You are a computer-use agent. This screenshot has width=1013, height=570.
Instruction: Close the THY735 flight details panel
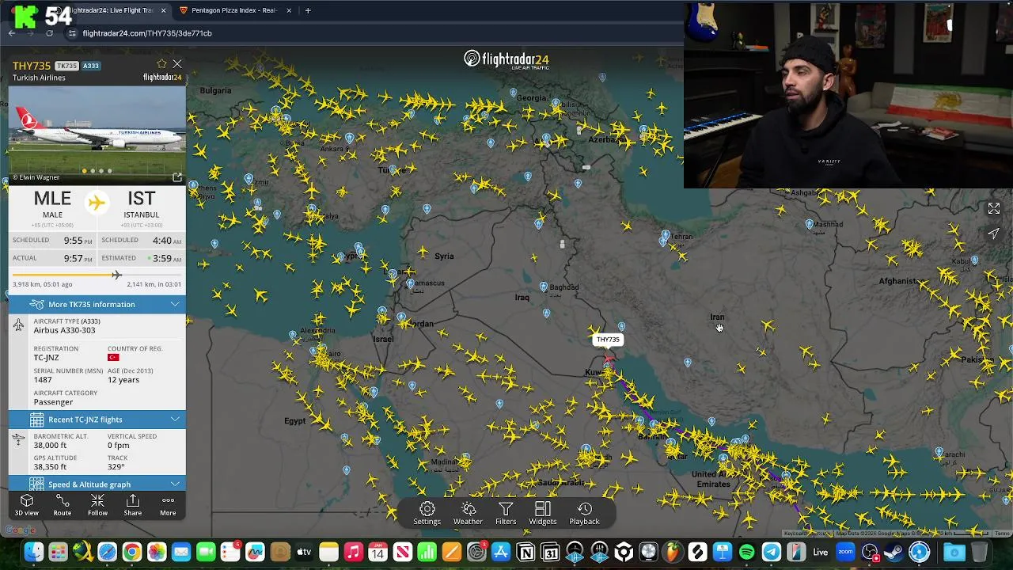(177, 64)
